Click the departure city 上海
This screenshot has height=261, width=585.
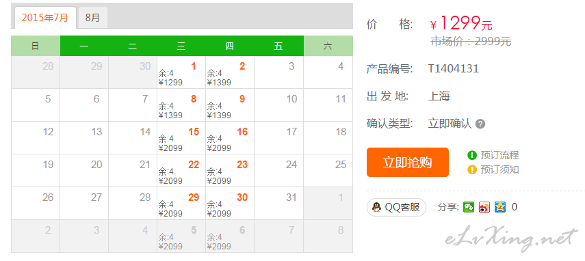[439, 96]
